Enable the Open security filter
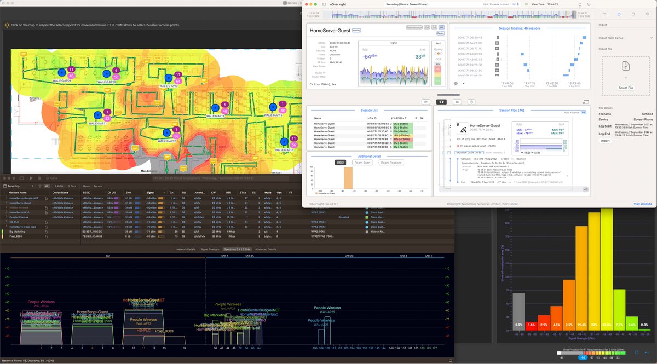The image size is (657, 364). 87,186
